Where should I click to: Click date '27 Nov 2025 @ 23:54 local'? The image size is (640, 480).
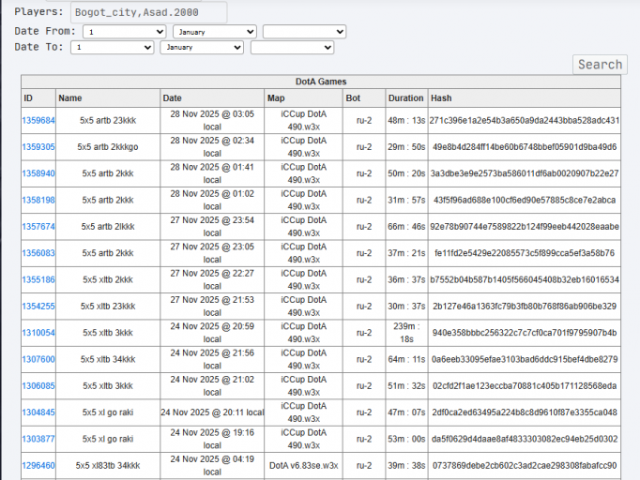[212, 226]
